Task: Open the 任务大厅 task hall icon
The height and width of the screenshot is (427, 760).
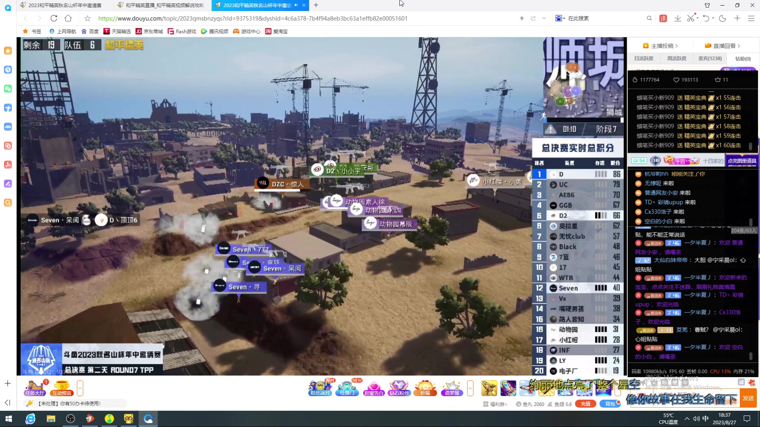Action: tap(35, 388)
